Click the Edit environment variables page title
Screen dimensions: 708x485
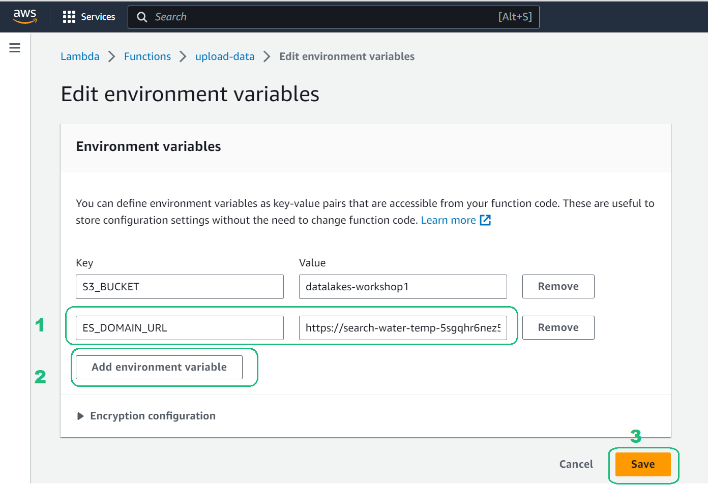pos(190,94)
